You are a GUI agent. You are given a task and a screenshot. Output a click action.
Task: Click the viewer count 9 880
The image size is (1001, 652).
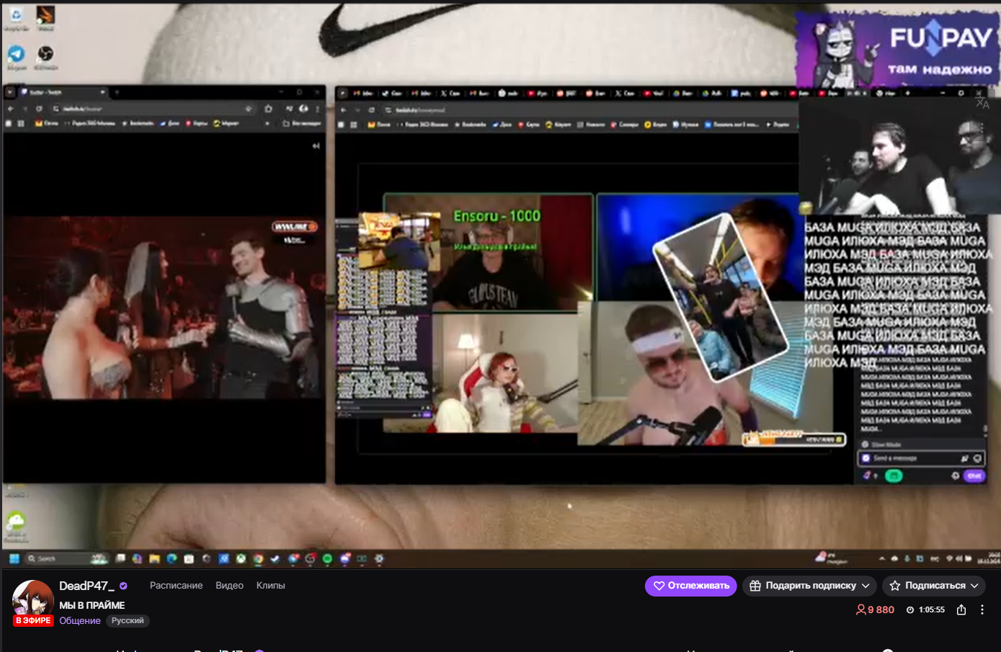(x=875, y=609)
